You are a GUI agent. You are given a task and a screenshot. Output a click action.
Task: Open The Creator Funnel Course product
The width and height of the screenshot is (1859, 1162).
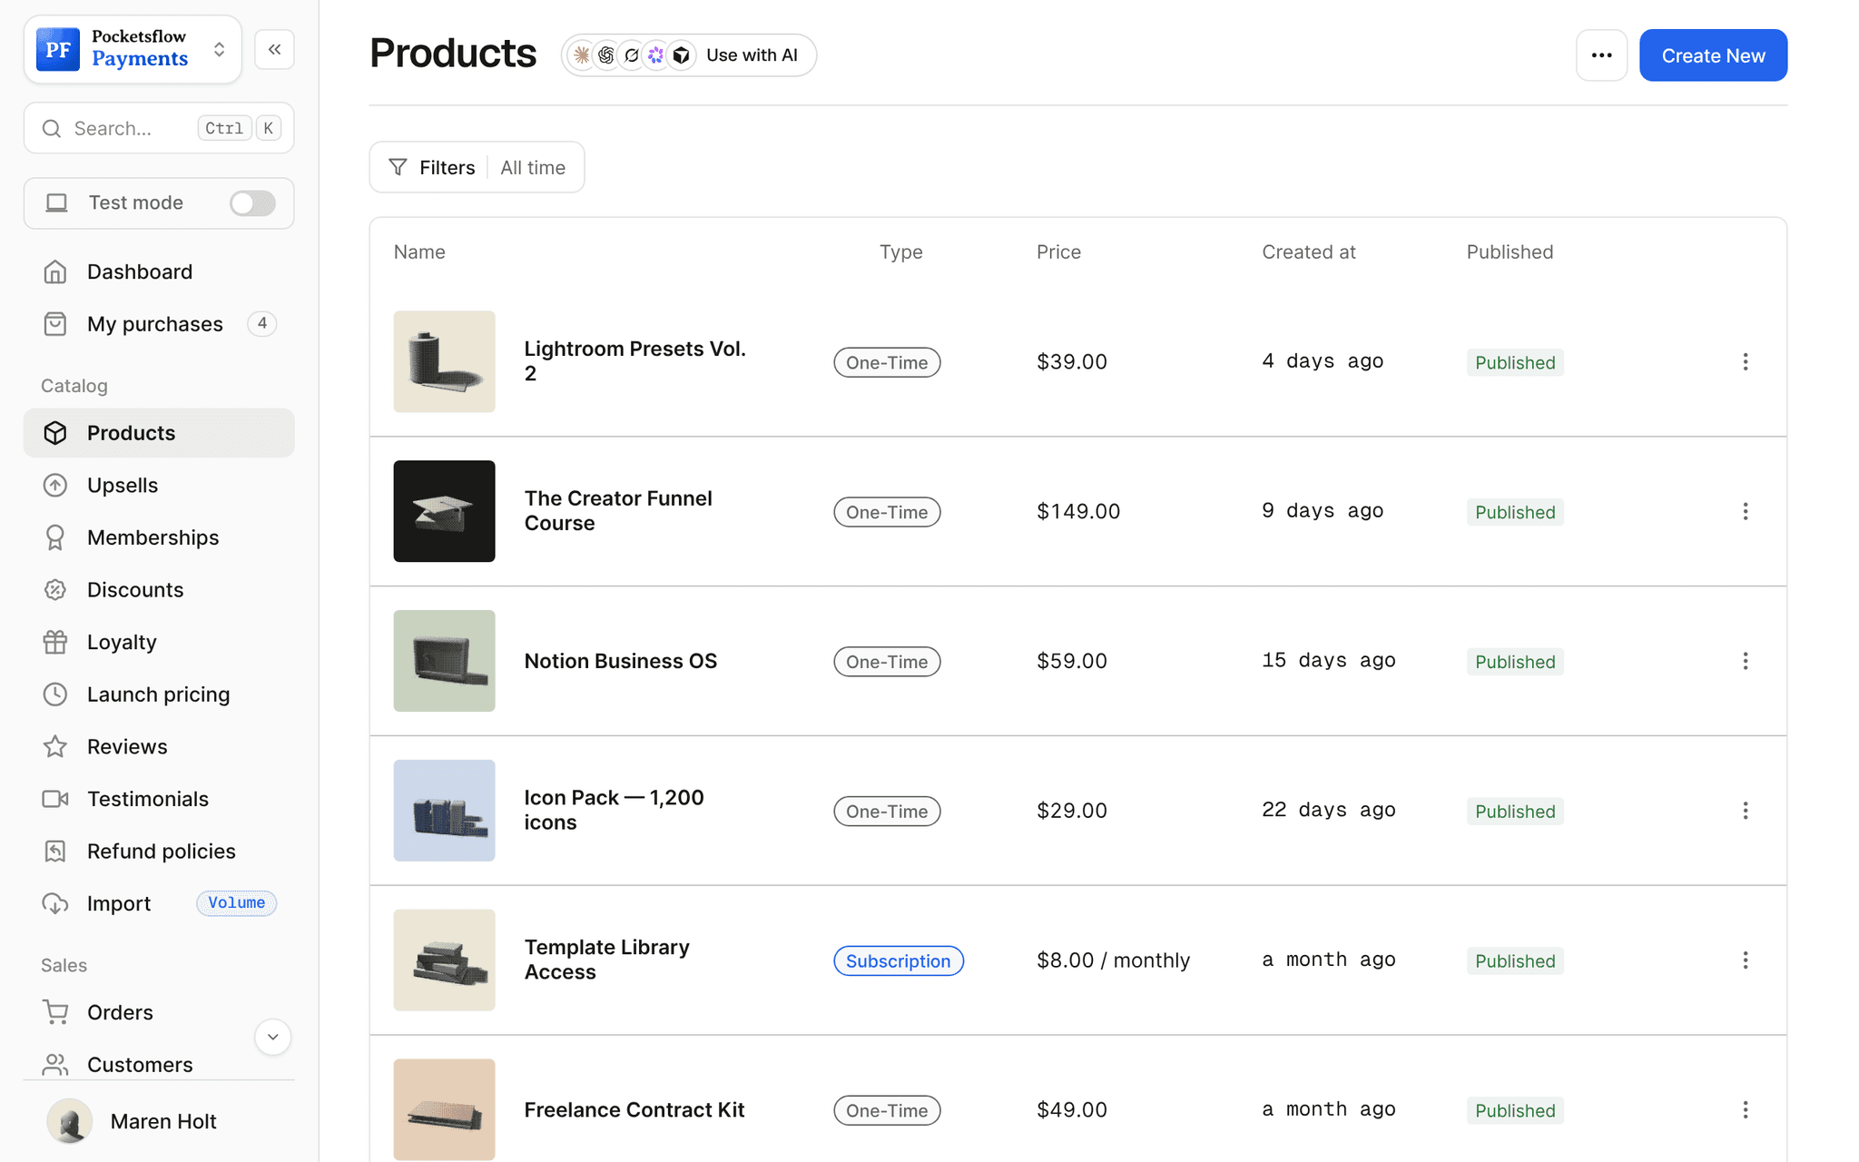[x=618, y=511]
